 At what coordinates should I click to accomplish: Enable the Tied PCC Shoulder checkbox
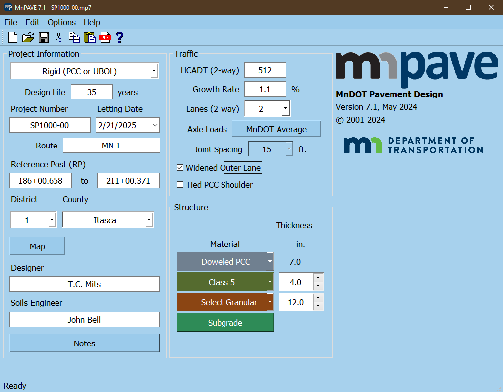(x=180, y=185)
